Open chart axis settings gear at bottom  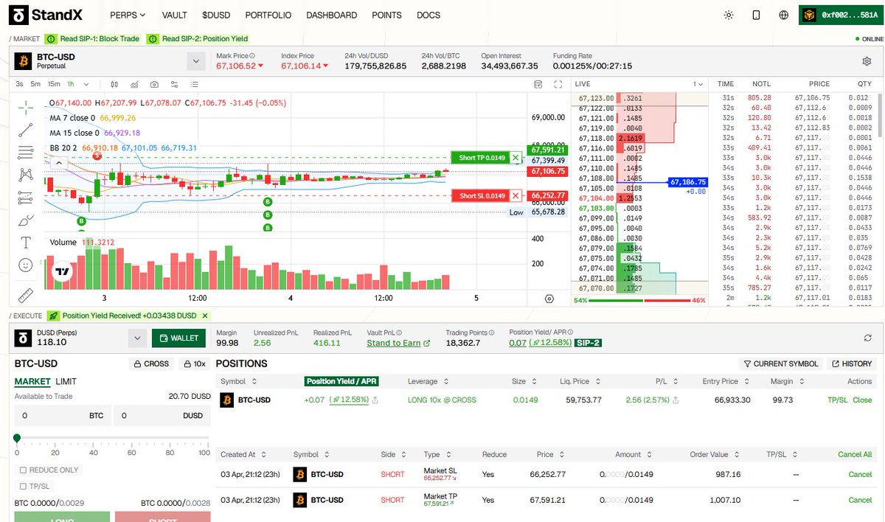point(549,298)
